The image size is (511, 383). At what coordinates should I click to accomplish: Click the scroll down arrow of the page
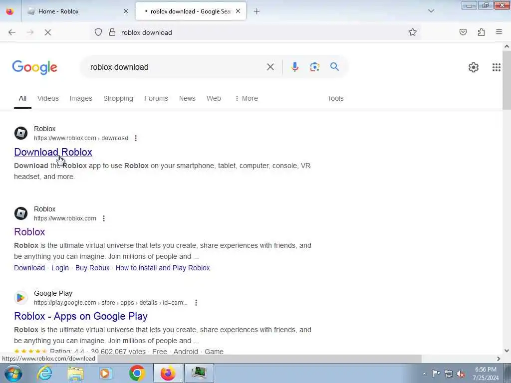pyautogui.click(x=507, y=351)
